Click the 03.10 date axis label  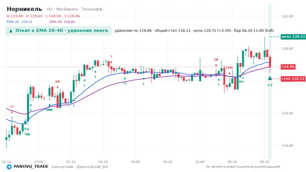click(103, 162)
